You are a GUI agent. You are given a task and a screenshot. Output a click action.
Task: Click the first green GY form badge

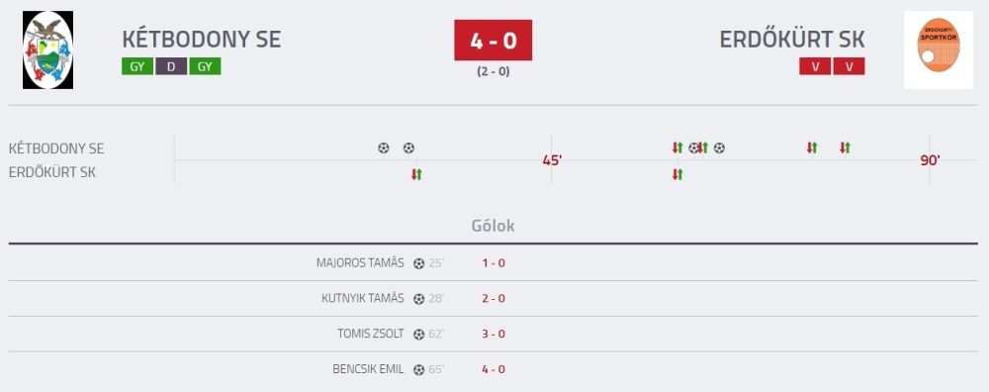(x=137, y=66)
